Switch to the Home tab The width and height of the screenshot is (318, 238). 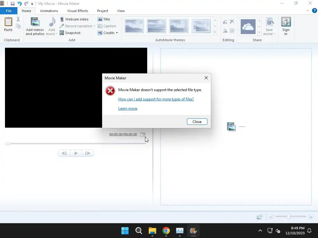click(x=26, y=11)
